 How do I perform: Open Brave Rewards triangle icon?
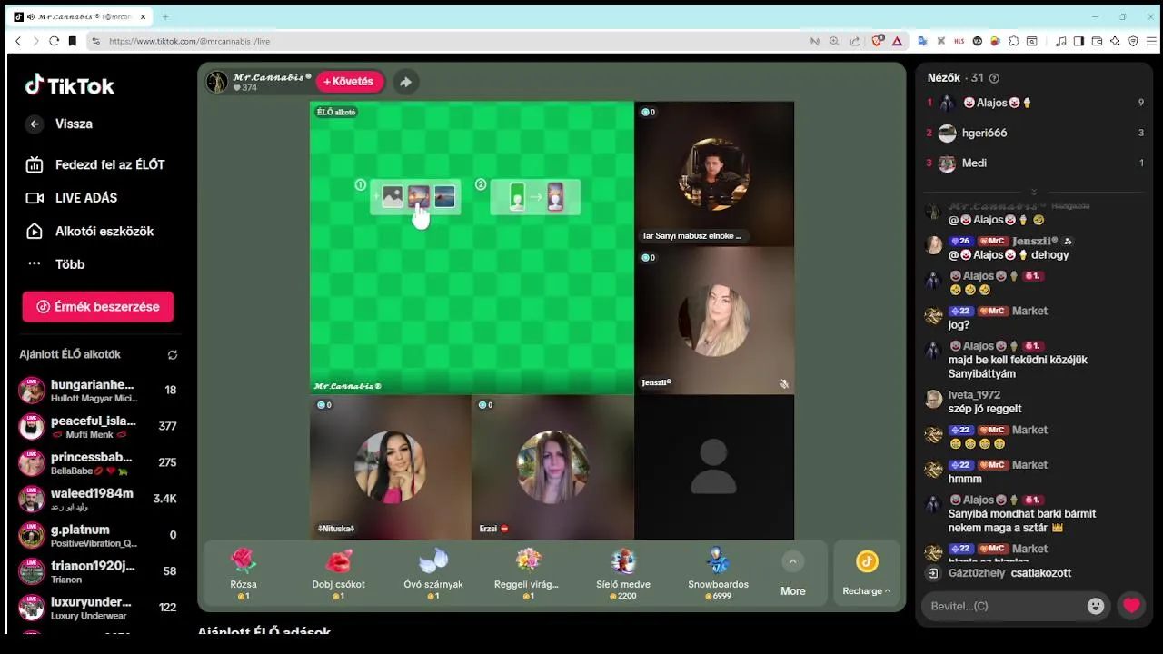(x=897, y=41)
